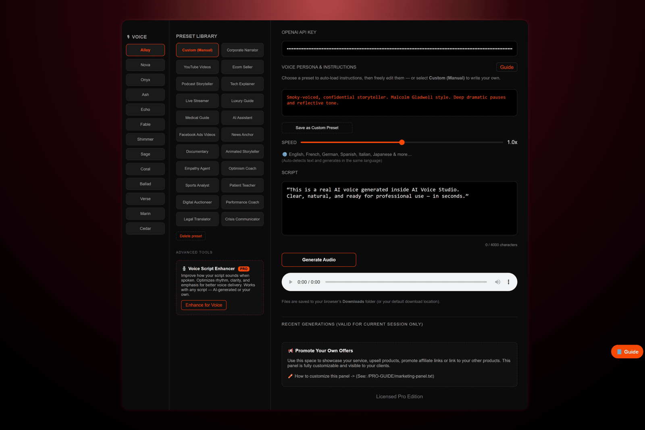Click Enhance for Voice
The image size is (645, 430).
(x=204, y=305)
